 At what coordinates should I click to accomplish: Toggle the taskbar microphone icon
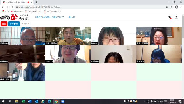coord(152,101)
